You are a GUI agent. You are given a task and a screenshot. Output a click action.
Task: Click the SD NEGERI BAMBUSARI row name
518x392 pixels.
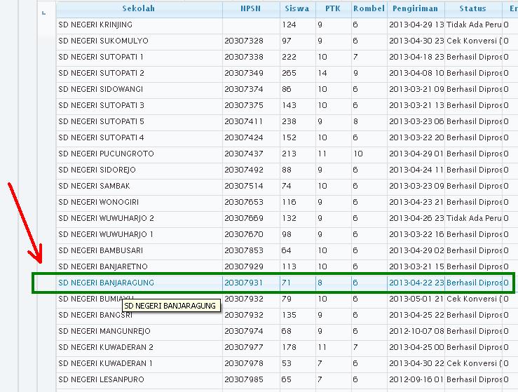(x=101, y=251)
